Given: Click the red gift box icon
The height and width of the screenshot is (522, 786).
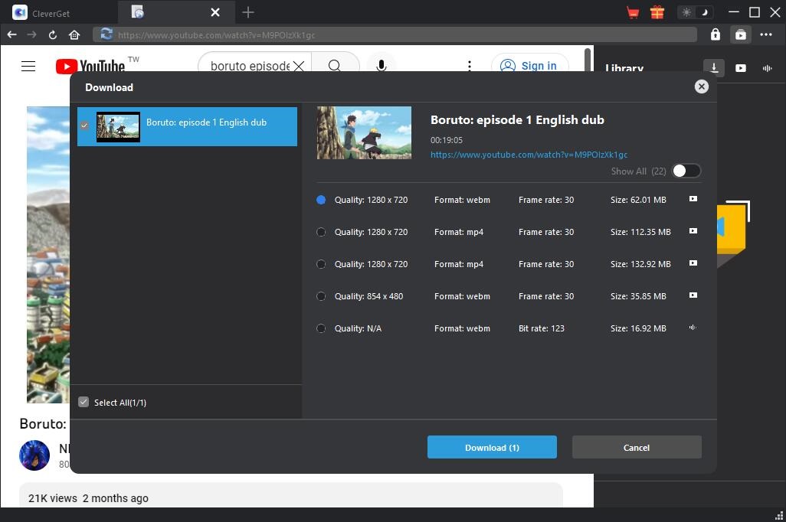Looking at the screenshot, I should tap(657, 12).
